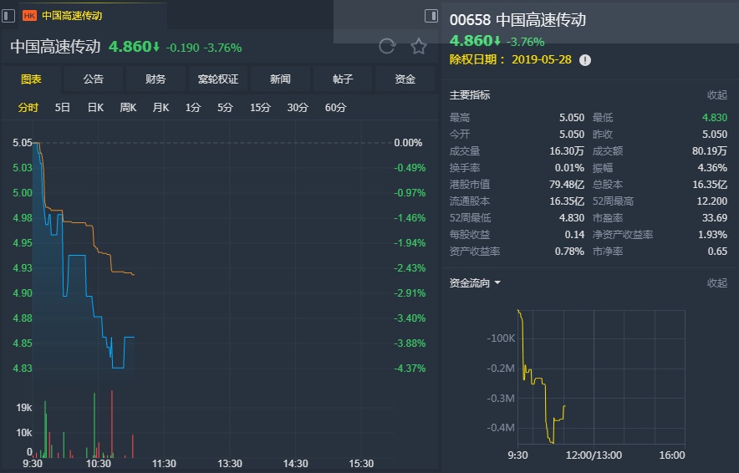Image resolution: width=739 pixels, height=473 pixels.
Task: Toggle the left sidebar panel icon
Action: (8, 16)
